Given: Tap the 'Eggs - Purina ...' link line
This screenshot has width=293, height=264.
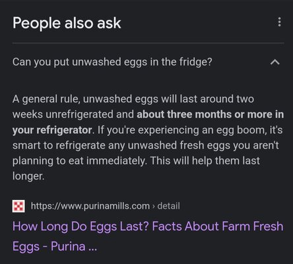Looking at the screenshot, I should pyautogui.click(x=55, y=246).
